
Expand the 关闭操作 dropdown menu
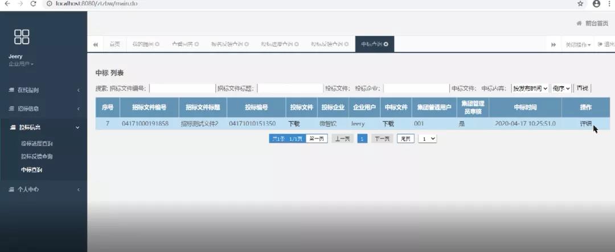577,44
